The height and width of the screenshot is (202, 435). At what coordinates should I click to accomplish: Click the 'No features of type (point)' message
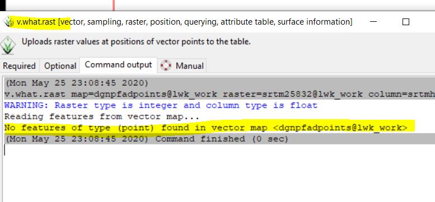(206, 128)
